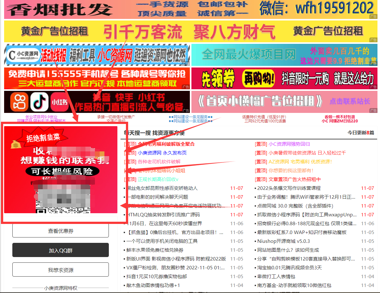Viewport: 380px width, 293px height.
Task: Open the 先领券再购物 抖音 banner
Action: 284,79
